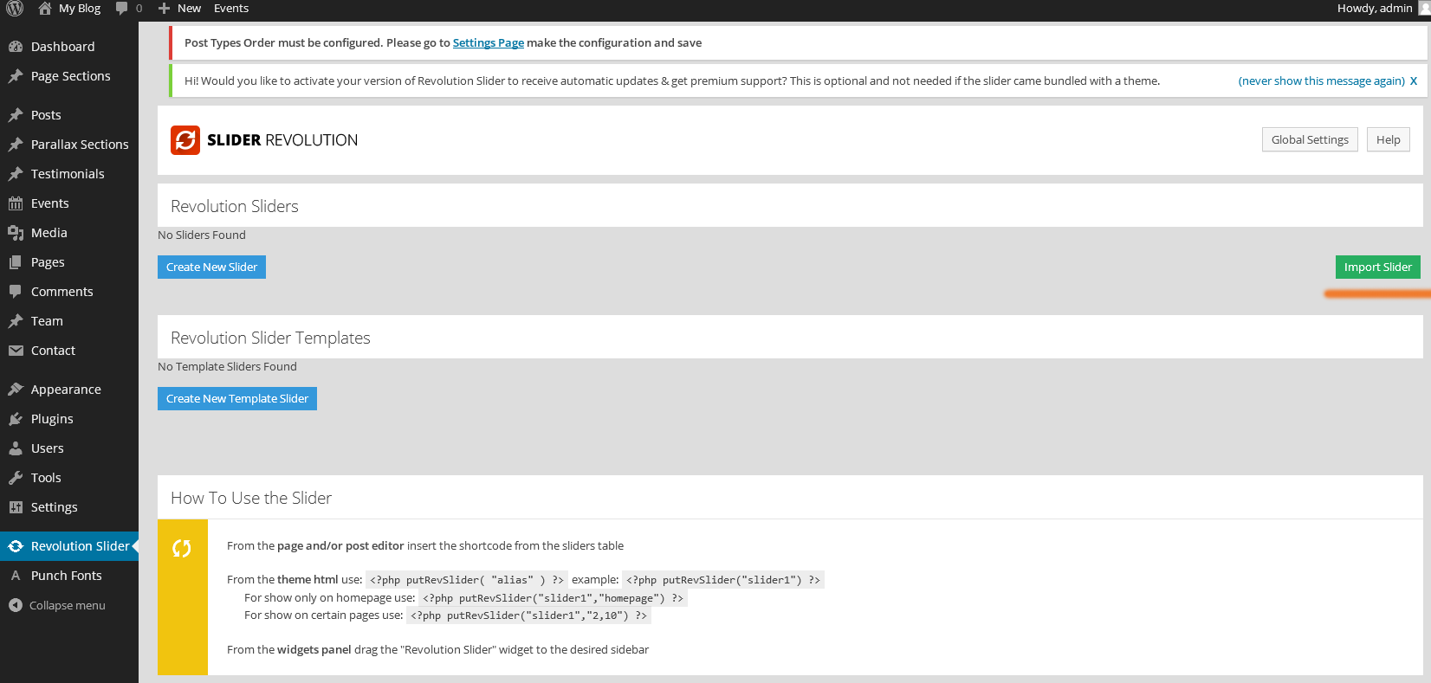Click the Events calendar icon in sidebar
The height and width of the screenshot is (683, 1431).
(x=16, y=203)
